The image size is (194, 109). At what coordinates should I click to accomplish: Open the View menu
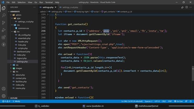point(30,2)
